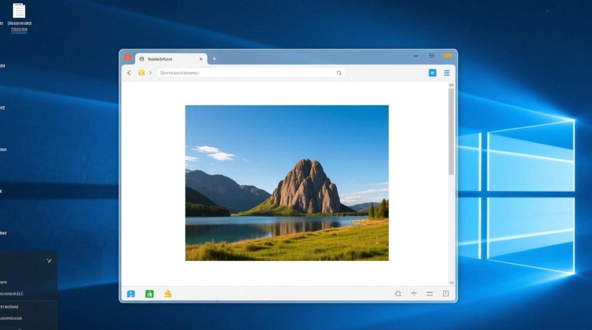Image resolution: width=592 pixels, height=330 pixels.
Task: Open the yellow bookmarks icon beside the address bar
Action: [142, 73]
